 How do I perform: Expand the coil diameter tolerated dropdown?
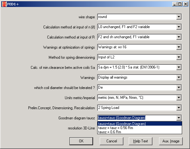coord(178,88)
